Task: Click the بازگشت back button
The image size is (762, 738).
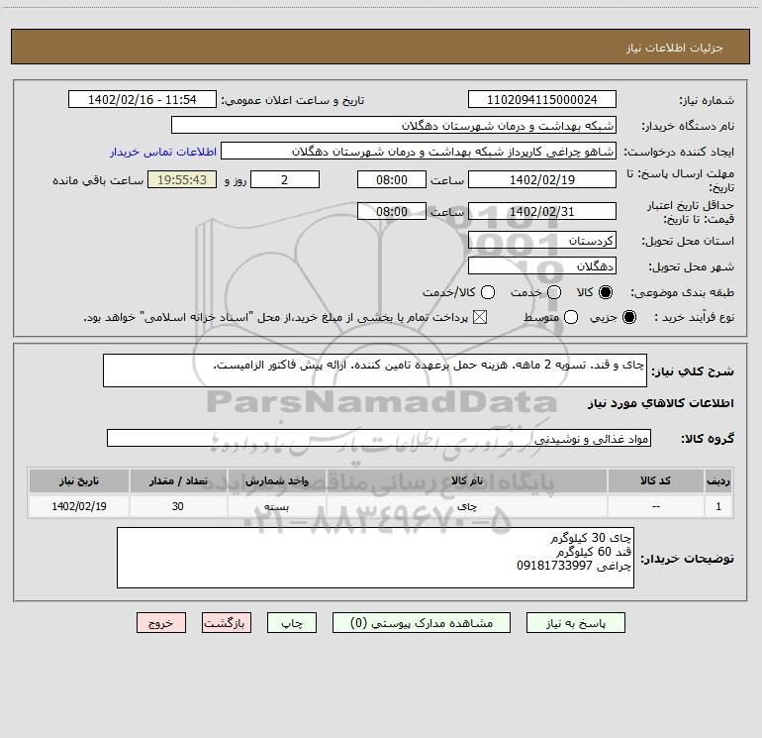Action: [227, 623]
